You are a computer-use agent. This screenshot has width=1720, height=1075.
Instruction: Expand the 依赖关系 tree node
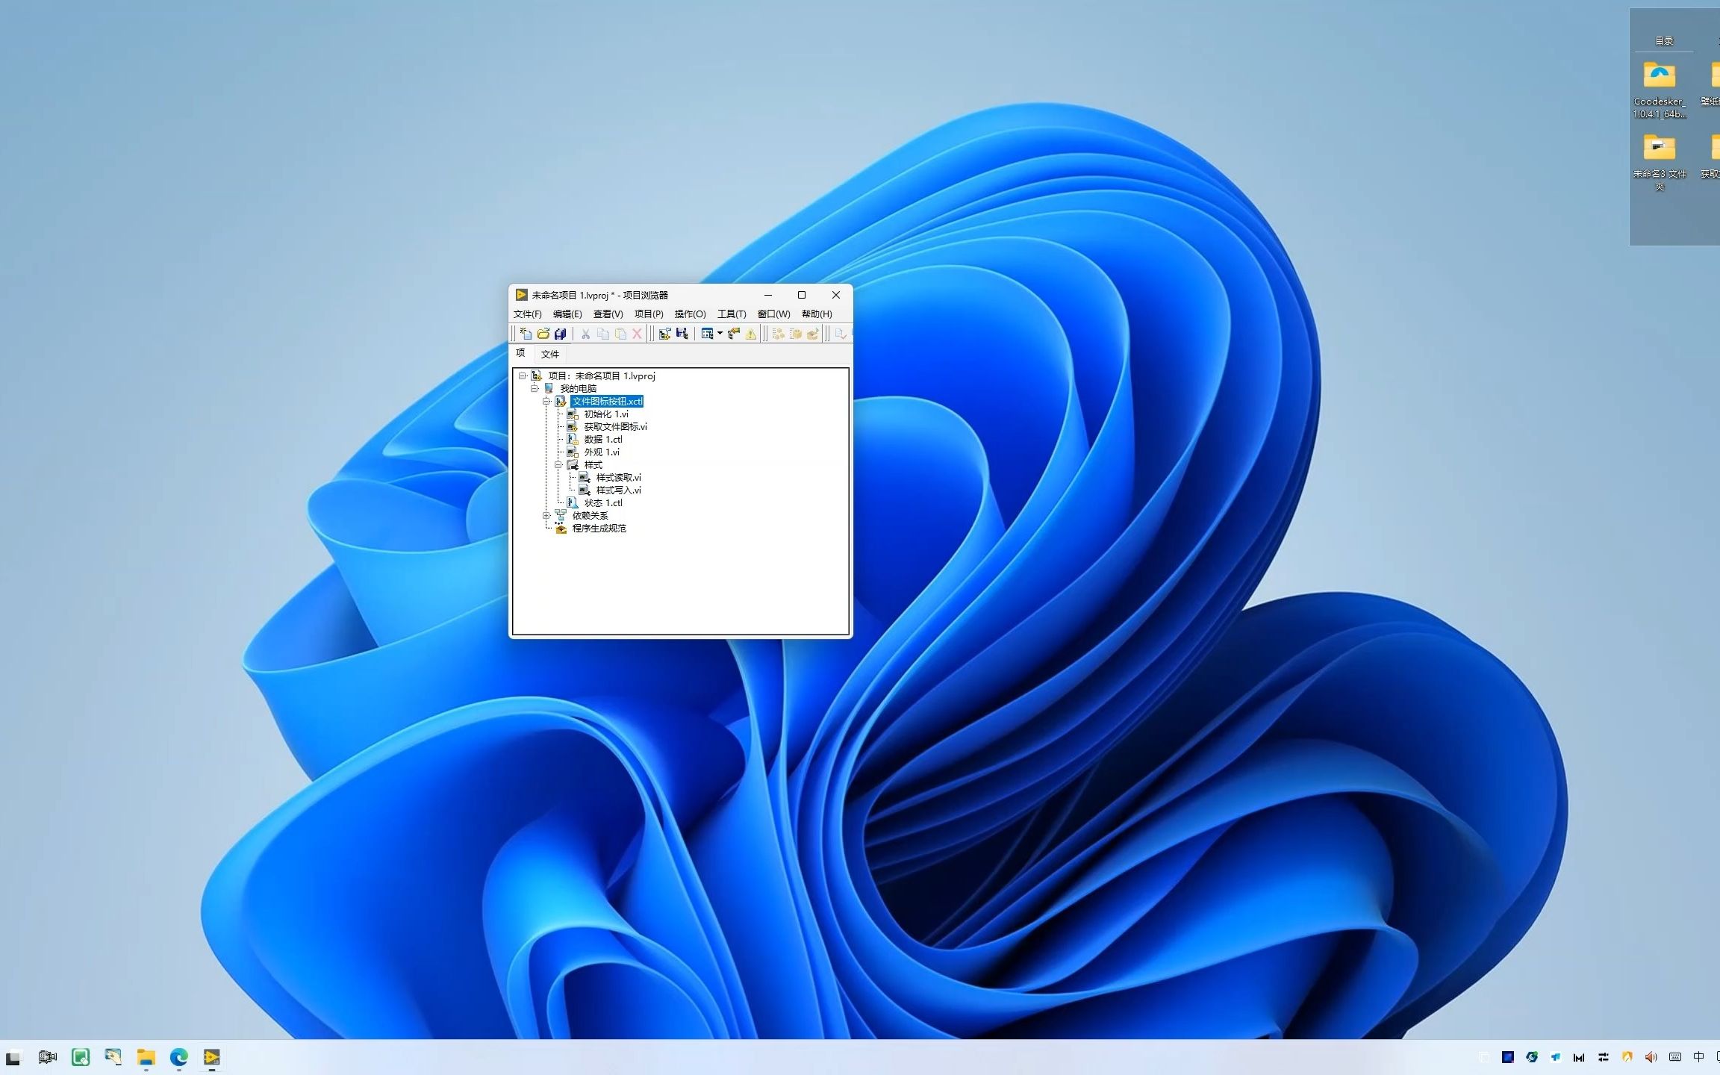tap(546, 516)
